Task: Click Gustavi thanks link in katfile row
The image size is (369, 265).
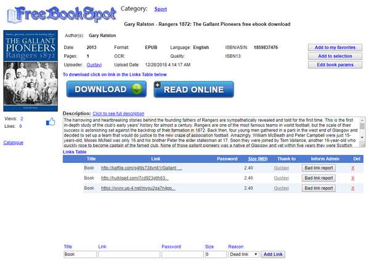Action: [x=282, y=168]
